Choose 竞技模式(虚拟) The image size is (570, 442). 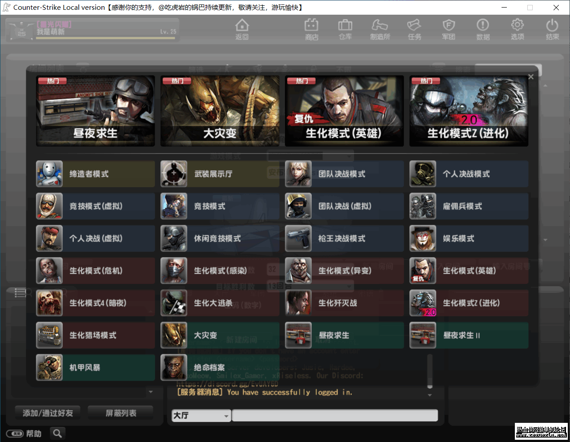pyautogui.click(x=96, y=206)
